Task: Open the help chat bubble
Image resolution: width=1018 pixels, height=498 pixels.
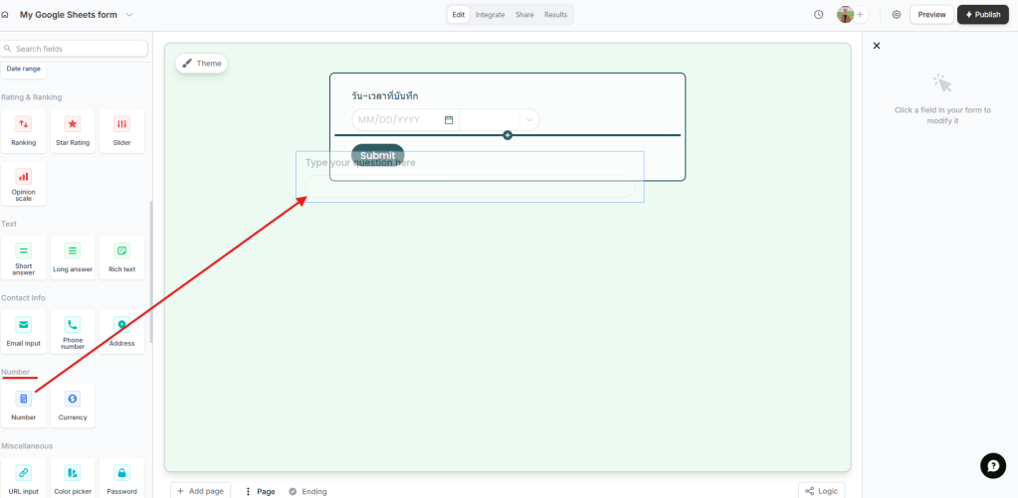Action: (x=992, y=465)
